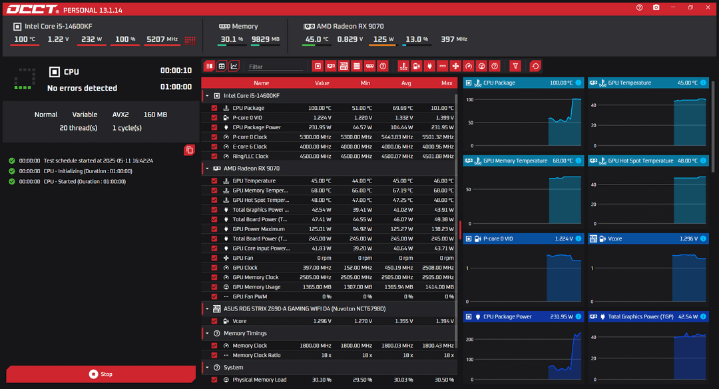719x389 pixels.
Task: Click the header CPU temperature 100 °C readout
Action: pos(25,39)
